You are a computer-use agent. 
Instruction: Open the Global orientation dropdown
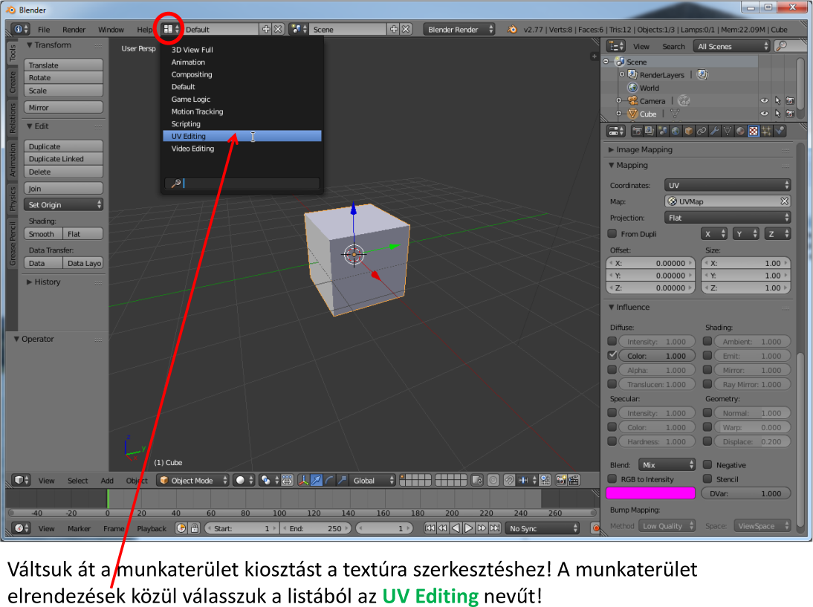click(372, 481)
